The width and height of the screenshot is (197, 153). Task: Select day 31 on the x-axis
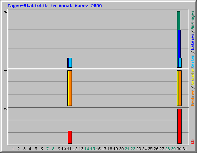tap(185, 149)
